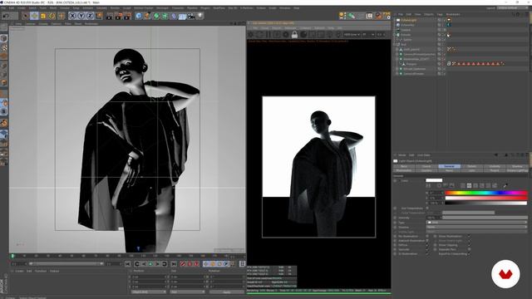532x299 pixels.
Task: Click on the rainbow Hue slider
Action: pyautogui.click(x=486, y=193)
